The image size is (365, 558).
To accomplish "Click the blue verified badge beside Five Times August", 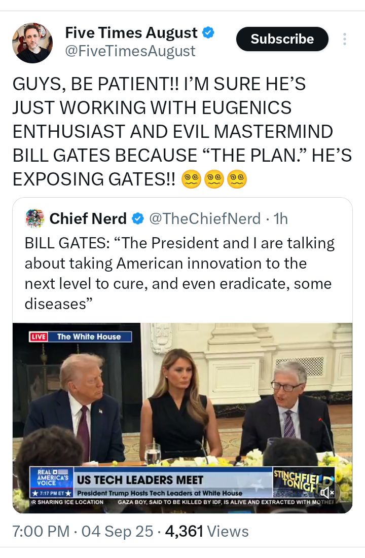I will tap(208, 33).
